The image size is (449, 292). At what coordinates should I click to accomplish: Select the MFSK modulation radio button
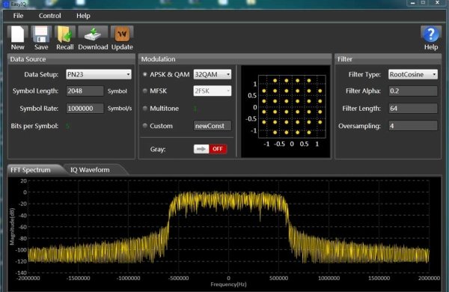point(145,91)
